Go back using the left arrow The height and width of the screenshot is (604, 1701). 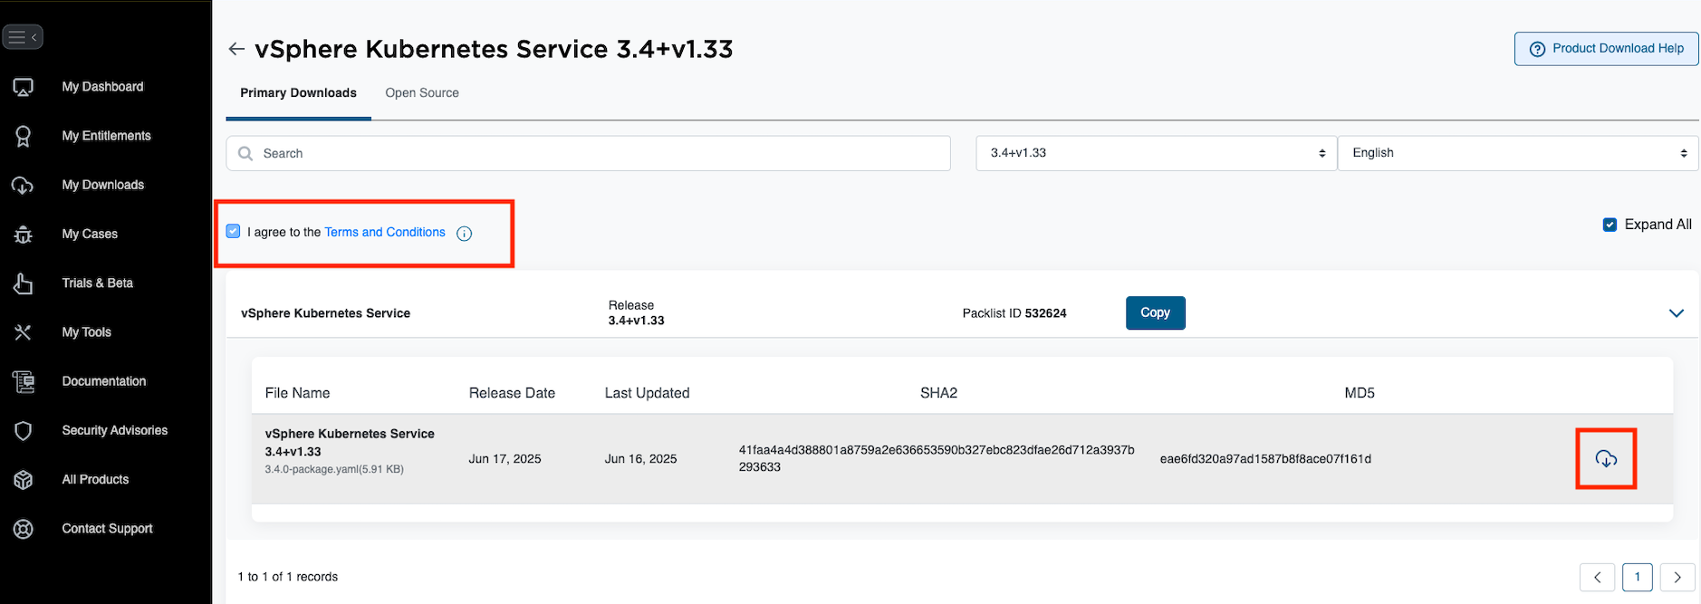(237, 49)
